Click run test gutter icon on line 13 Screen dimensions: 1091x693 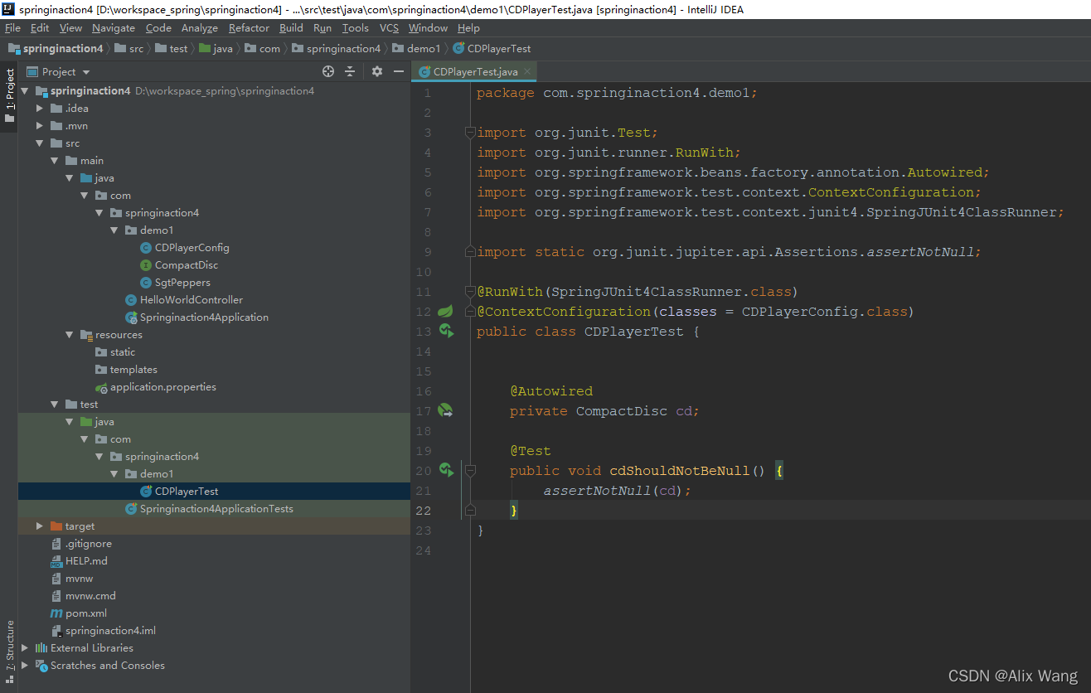(x=446, y=332)
